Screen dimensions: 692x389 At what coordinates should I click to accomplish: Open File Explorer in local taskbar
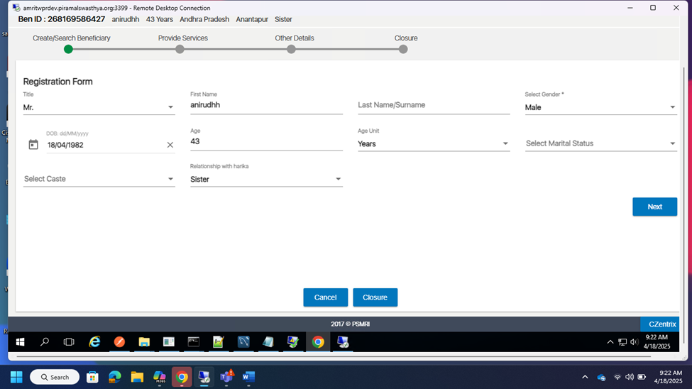[x=137, y=377]
